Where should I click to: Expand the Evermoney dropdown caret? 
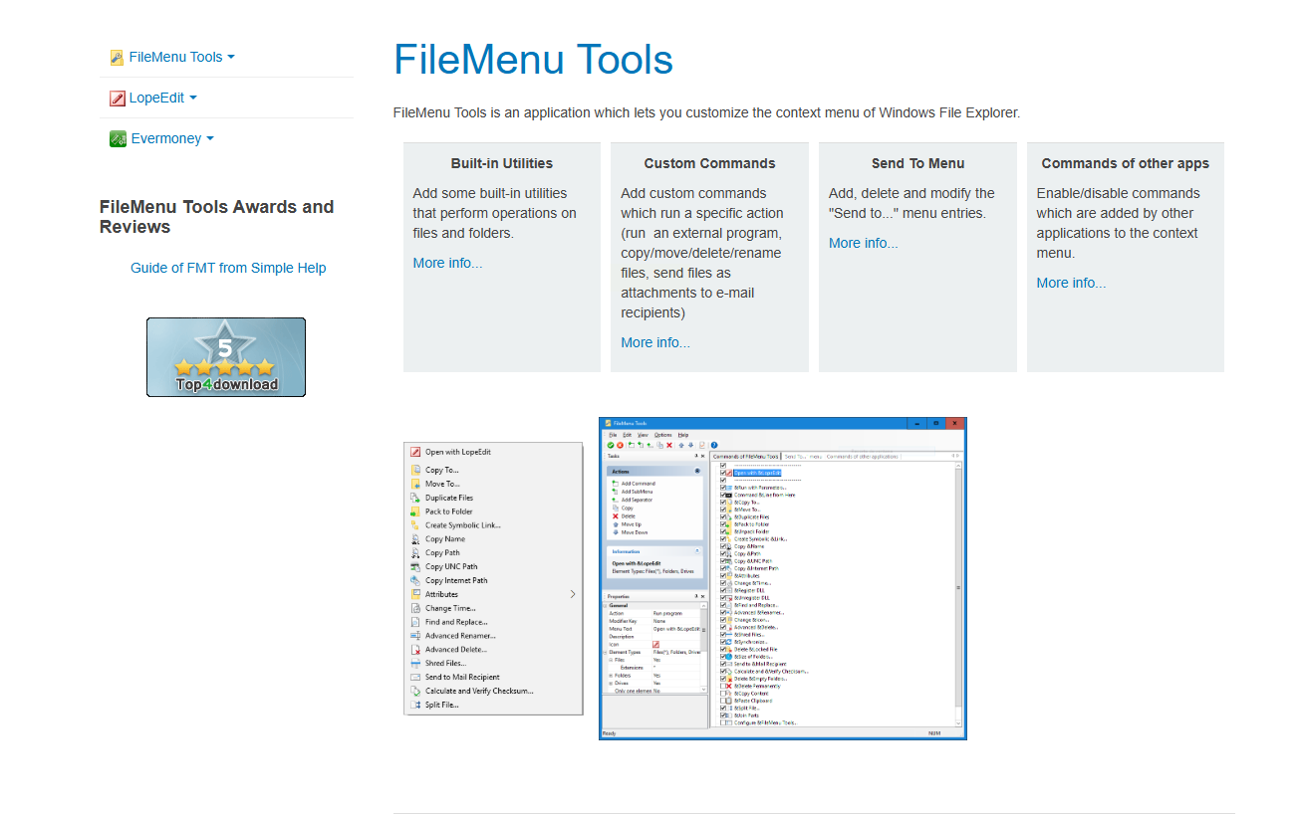210,139
